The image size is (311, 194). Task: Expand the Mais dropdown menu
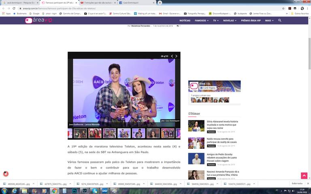[269, 21]
